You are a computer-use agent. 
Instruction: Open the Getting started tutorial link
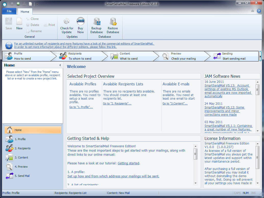[x=128, y=163]
